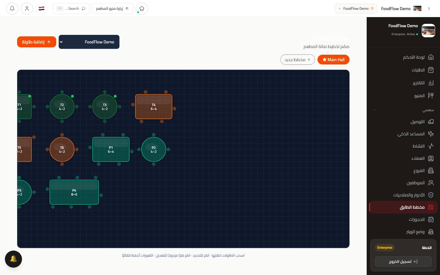Open Branches (الفروع) in sidebar
This screenshot has height=275, width=440.
point(403,170)
